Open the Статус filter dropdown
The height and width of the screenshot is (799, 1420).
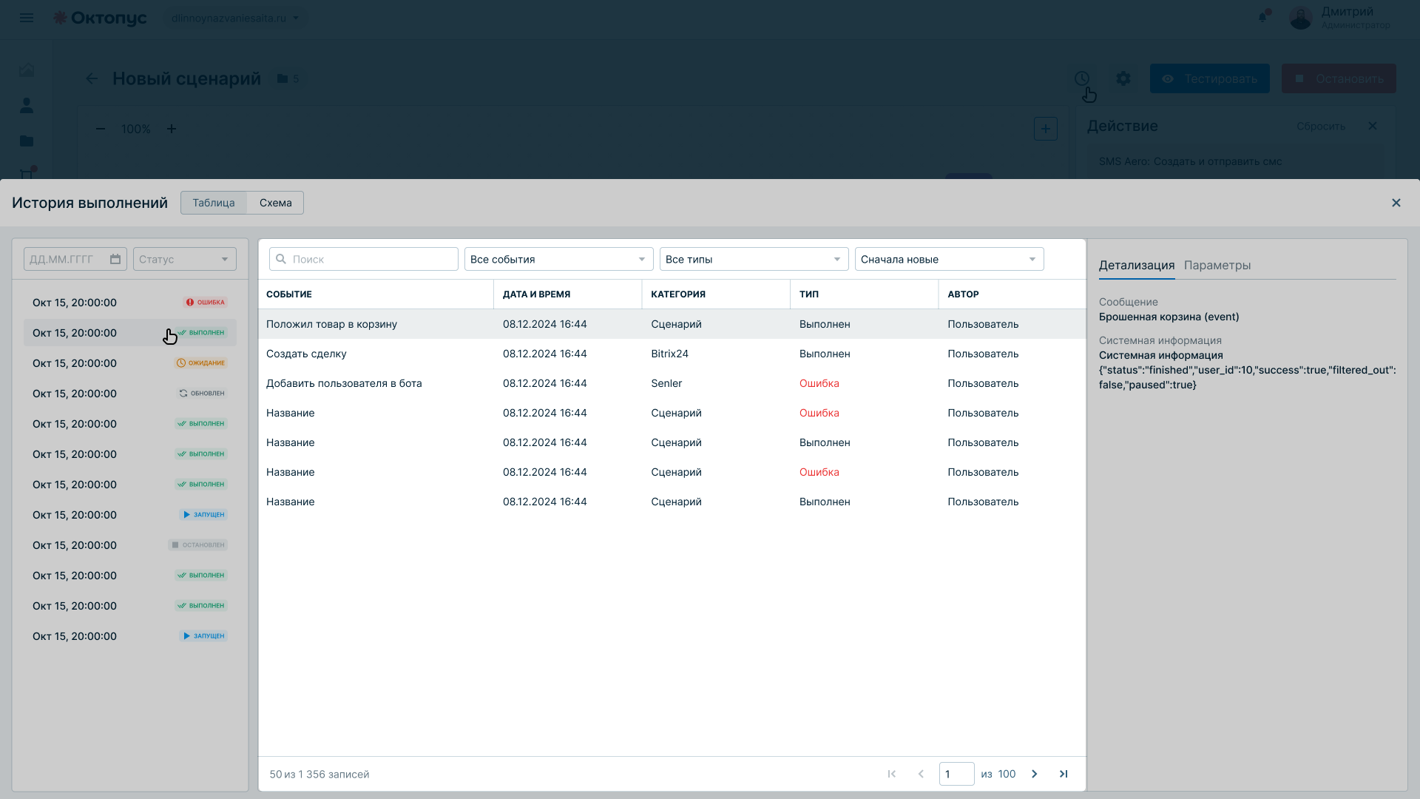click(185, 259)
